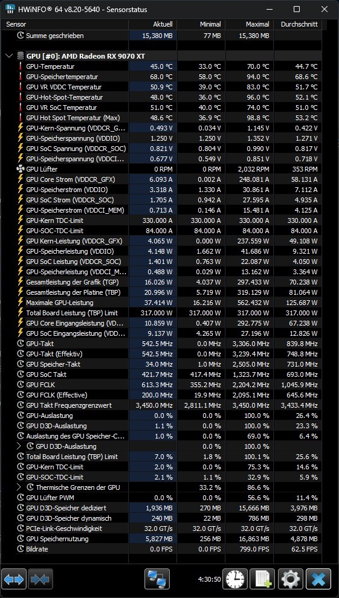Select Total Board Leistung (TBP) Limit 317.000 W row
The height and width of the screenshot is (598, 339).
pyautogui.click(x=161, y=313)
